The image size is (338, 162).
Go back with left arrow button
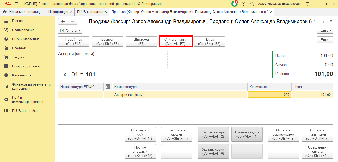63,22
